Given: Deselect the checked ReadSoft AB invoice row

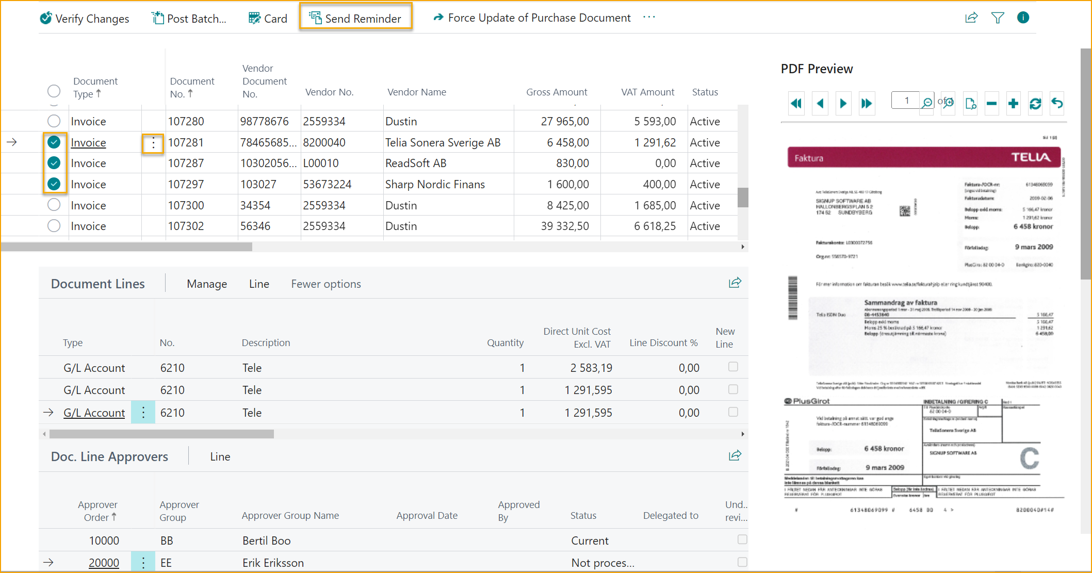Looking at the screenshot, I should click(54, 163).
